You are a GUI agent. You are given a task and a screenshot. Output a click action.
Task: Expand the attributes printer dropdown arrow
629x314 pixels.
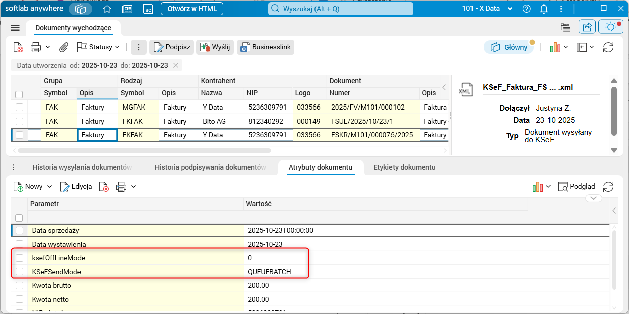tap(133, 187)
